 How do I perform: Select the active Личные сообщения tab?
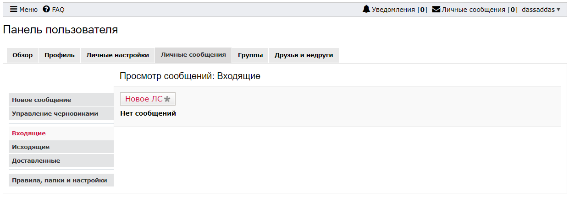[193, 55]
